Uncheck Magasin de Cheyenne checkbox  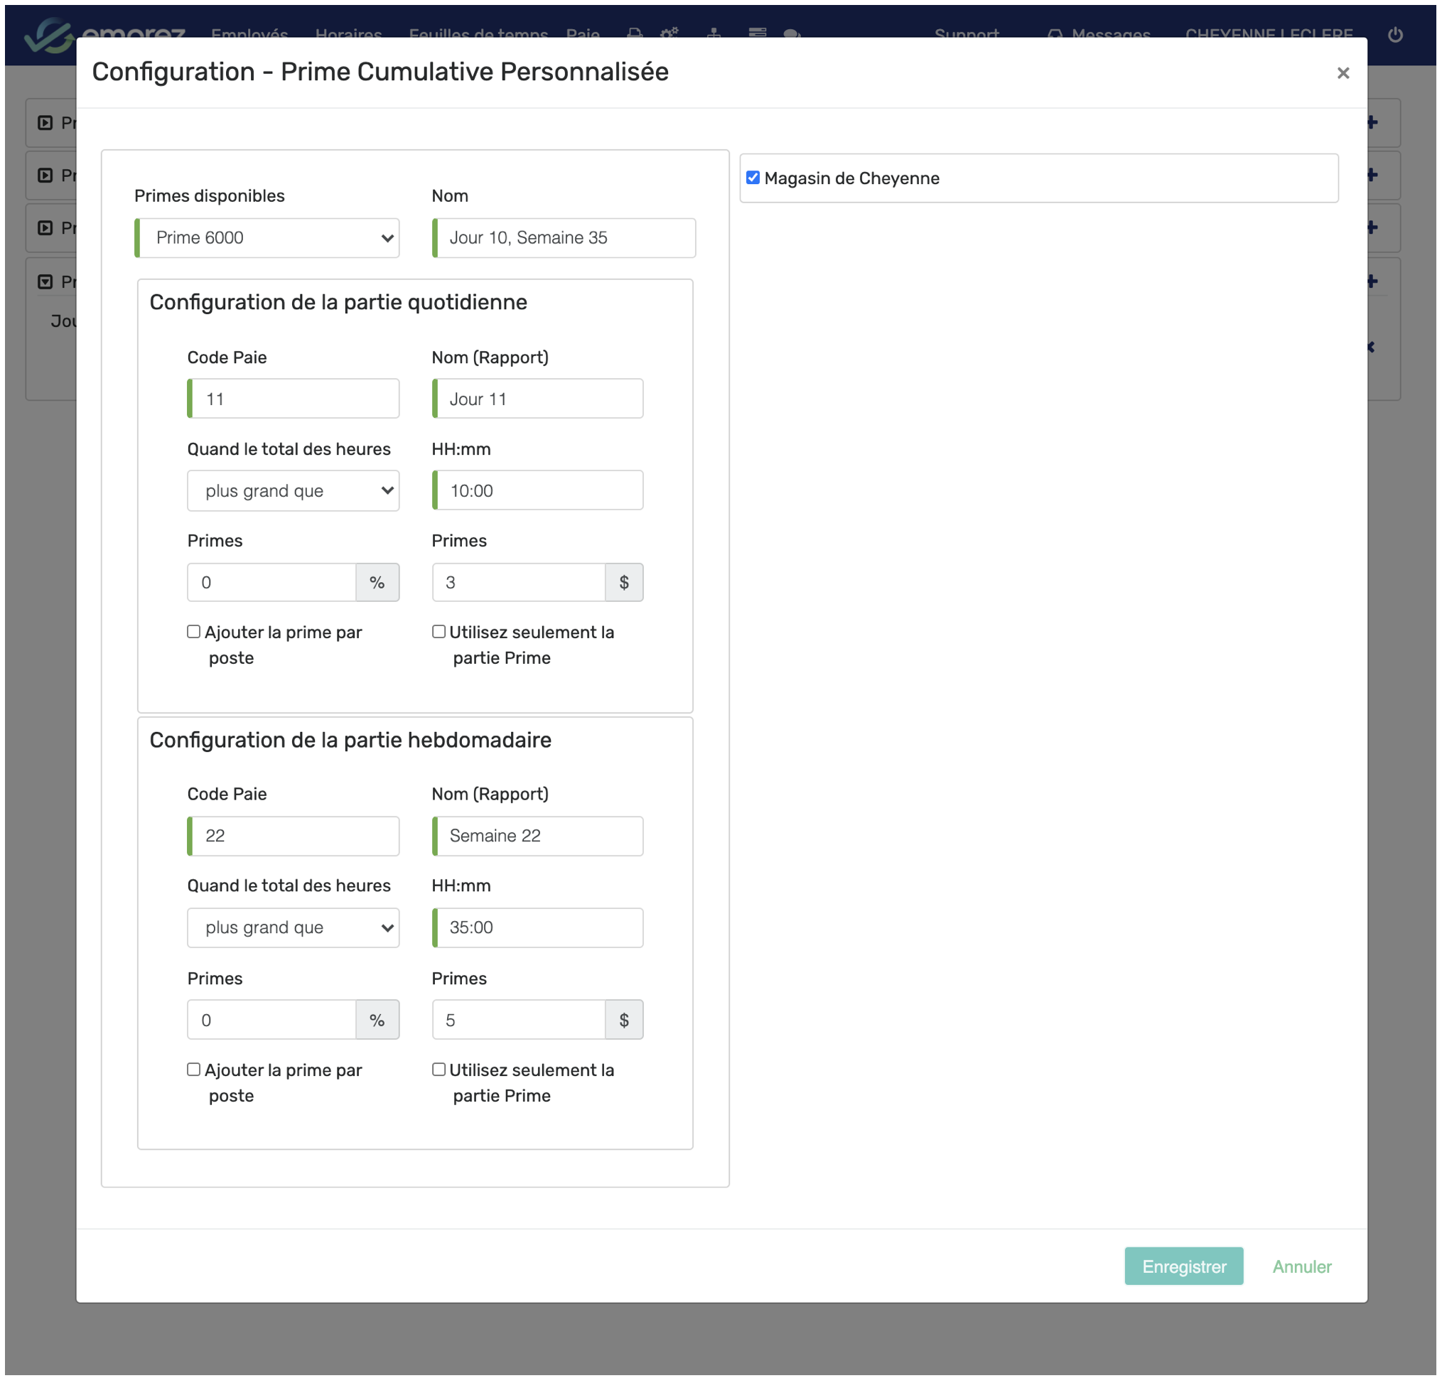753,178
